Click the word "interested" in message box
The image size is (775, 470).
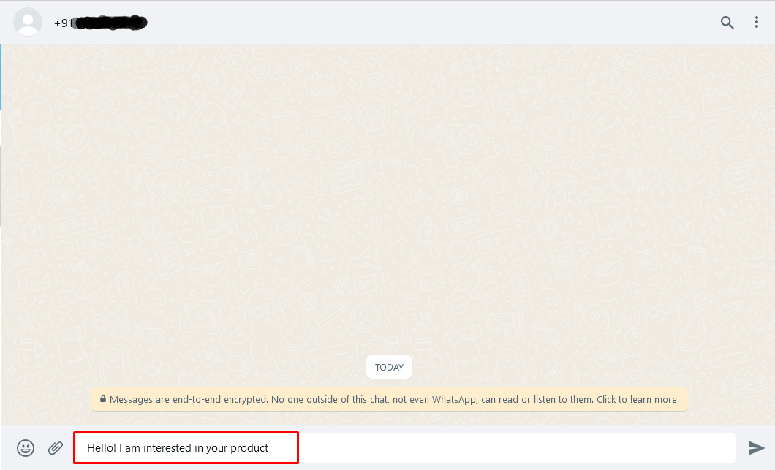pos(167,448)
